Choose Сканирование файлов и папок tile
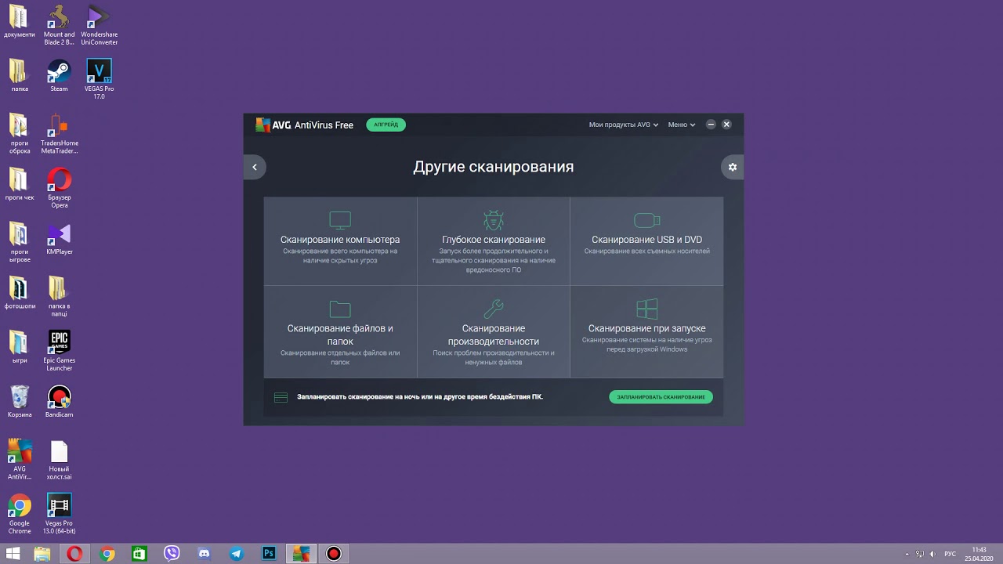 340,332
